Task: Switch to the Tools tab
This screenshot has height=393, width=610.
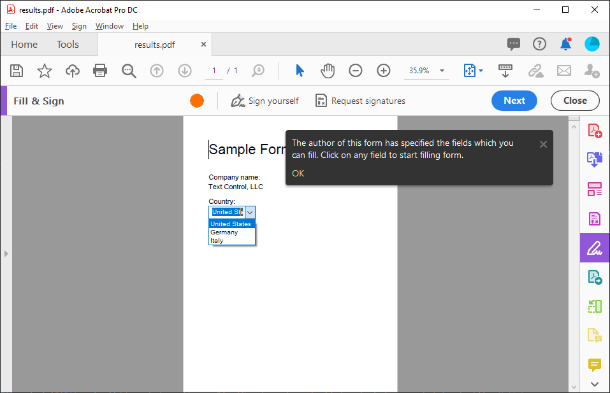Action: pyautogui.click(x=68, y=45)
